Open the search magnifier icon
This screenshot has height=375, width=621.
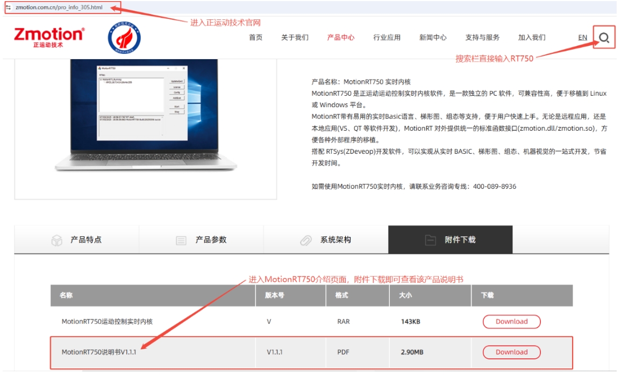point(604,38)
